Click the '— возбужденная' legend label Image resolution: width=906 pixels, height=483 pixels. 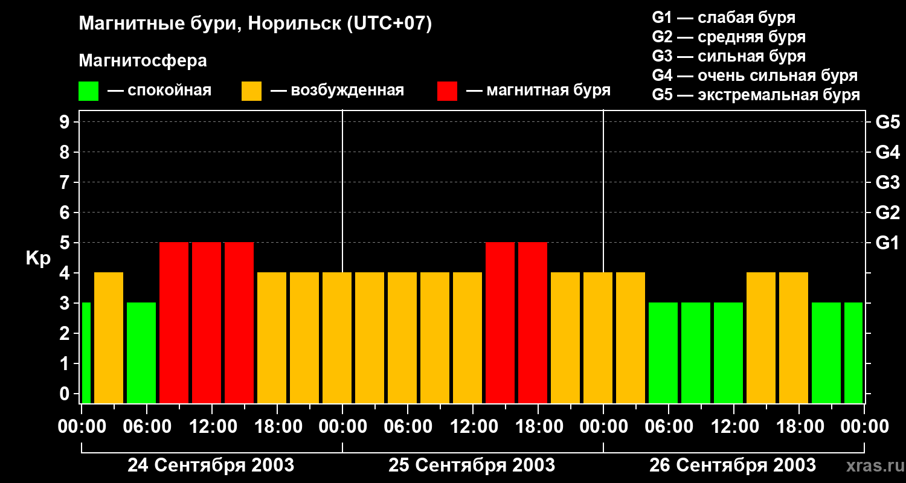[x=337, y=91]
